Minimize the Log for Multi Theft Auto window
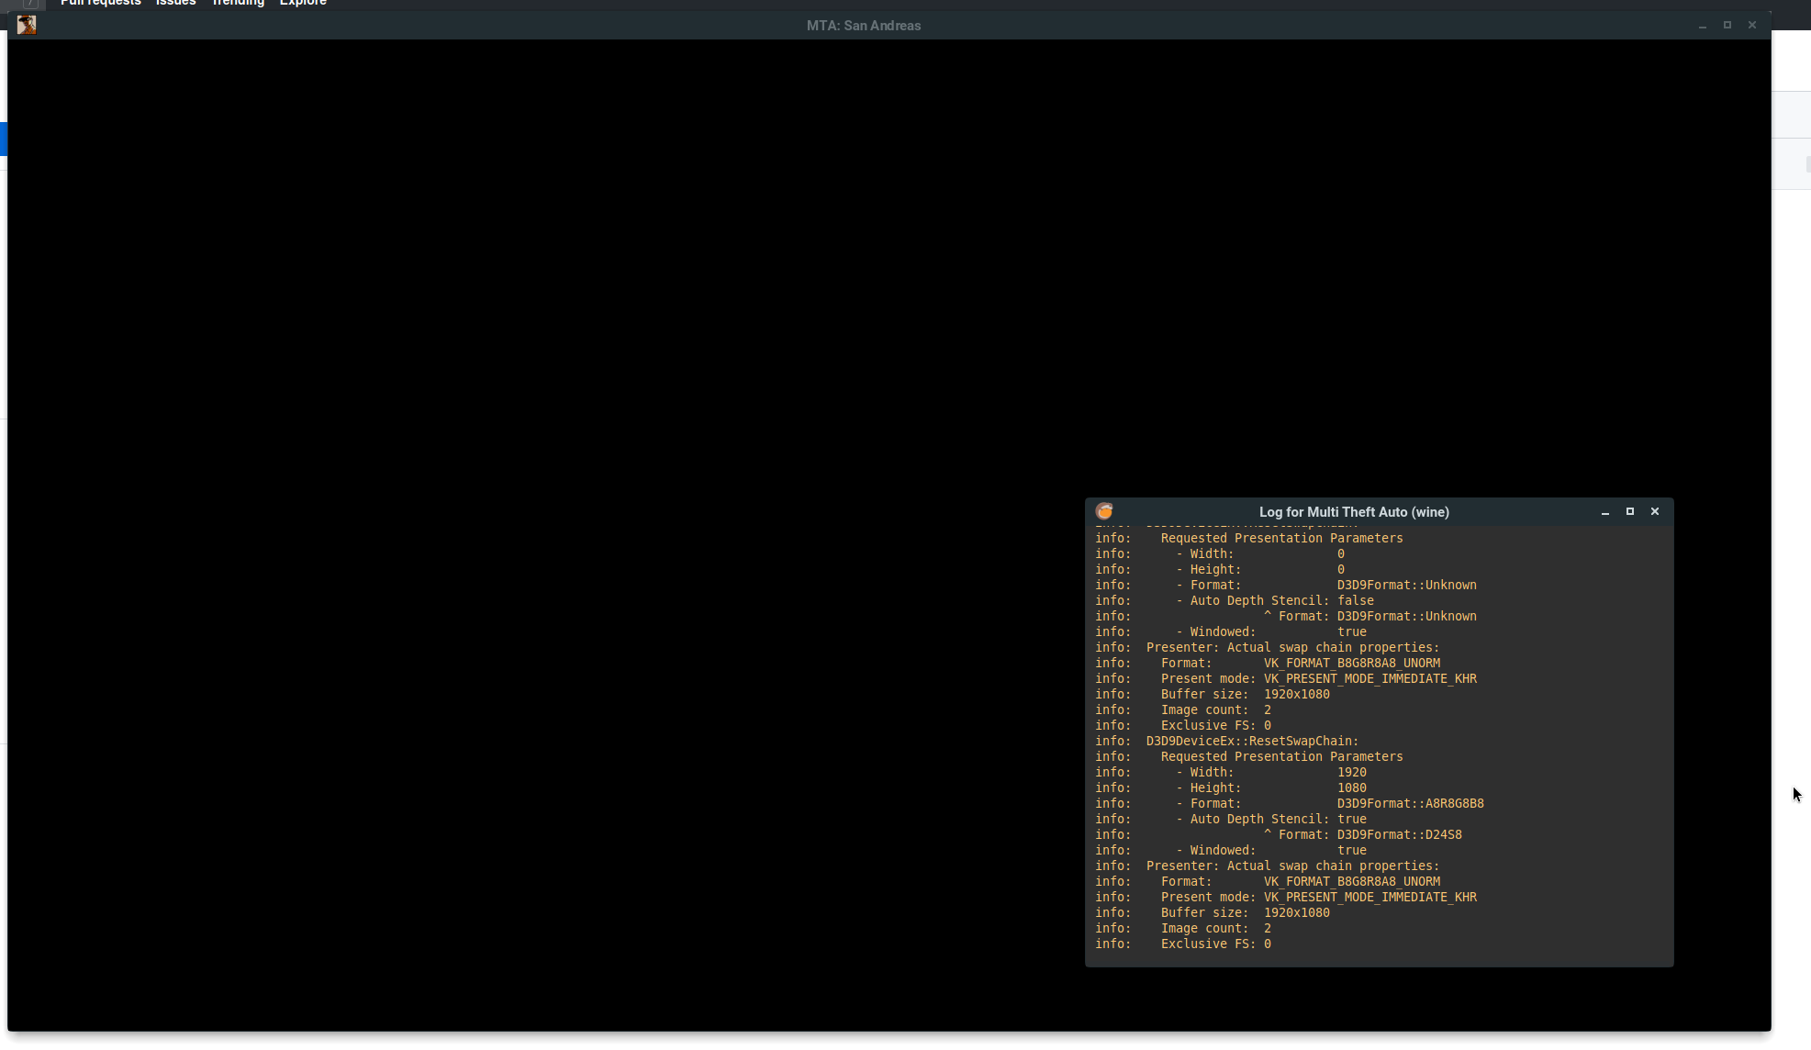This screenshot has height=1050, width=1811. coord(1604,511)
